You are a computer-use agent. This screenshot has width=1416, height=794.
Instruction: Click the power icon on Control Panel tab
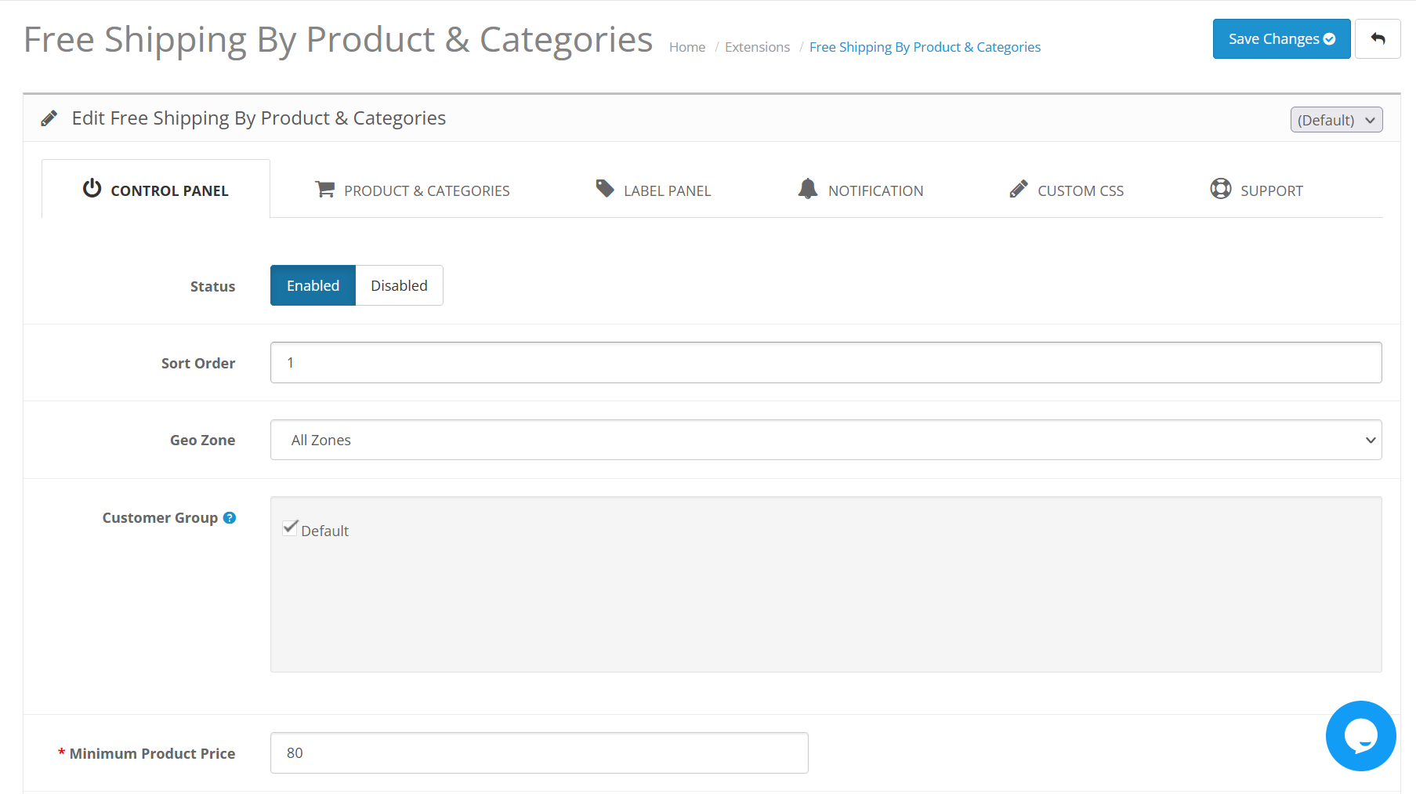tap(92, 188)
